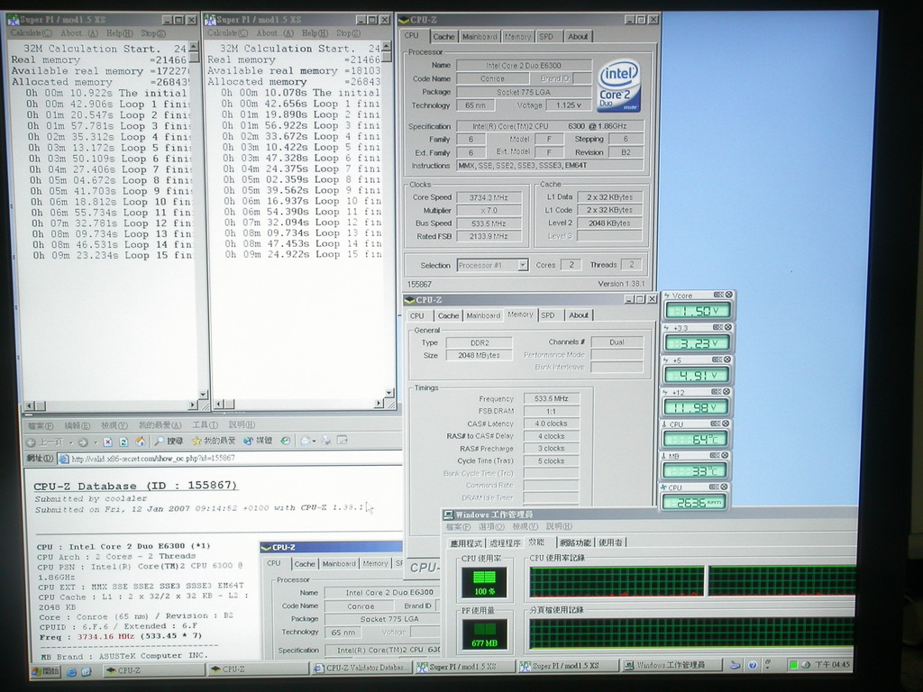Click the Back arrow in Internet Explorer
This screenshot has height=692, width=923.
[x=32, y=442]
